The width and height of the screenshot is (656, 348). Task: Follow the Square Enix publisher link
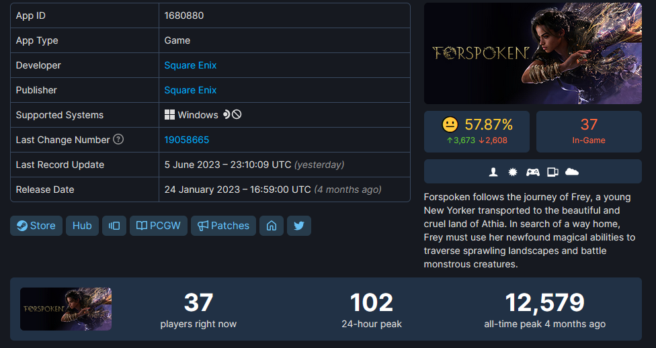[x=190, y=90]
